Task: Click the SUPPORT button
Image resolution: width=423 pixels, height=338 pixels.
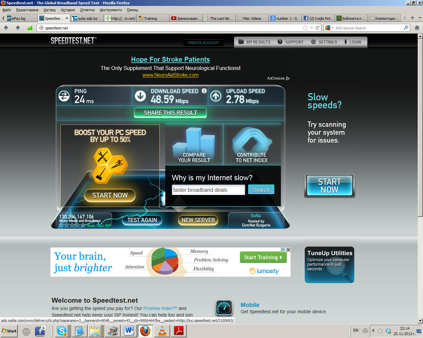Action: (291, 42)
